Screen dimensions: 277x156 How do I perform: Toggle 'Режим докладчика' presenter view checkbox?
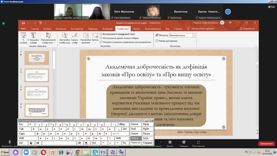click(x=157, y=41)
